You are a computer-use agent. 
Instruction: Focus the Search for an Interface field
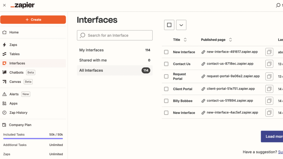115,35
